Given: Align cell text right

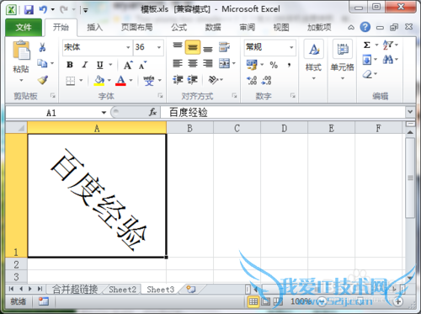Looking at the screenshot, I should [208, 63].
